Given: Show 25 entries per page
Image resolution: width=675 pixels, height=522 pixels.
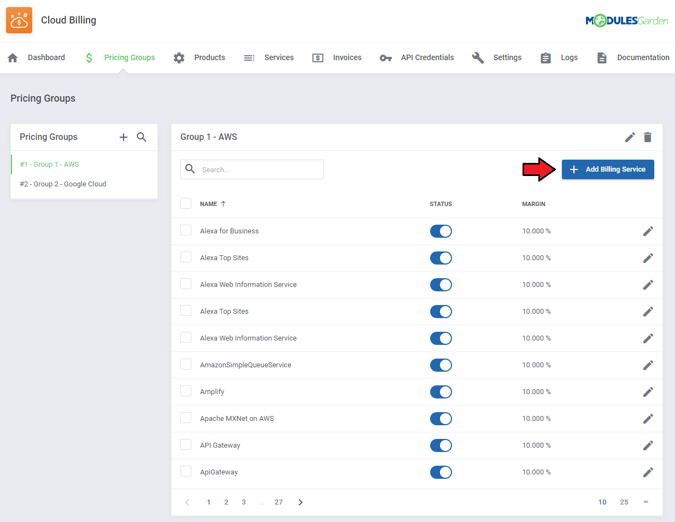Looking at the screenshot, I should click(624, 502).
